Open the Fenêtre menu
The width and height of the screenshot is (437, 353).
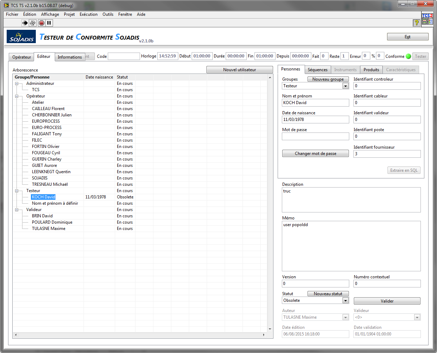(x=125, y=14)
